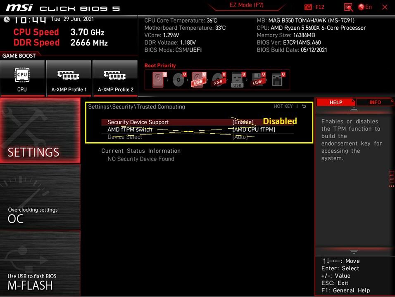The height and width of the screenshot is (297, 395).
Task: Open M-FLASH to flash BIOS
Action: pos(40,264)
